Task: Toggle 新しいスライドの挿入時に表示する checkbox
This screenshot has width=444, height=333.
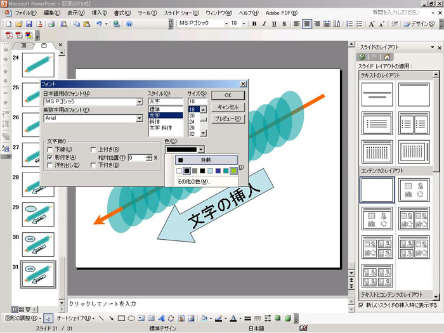Action: point(362,305)
